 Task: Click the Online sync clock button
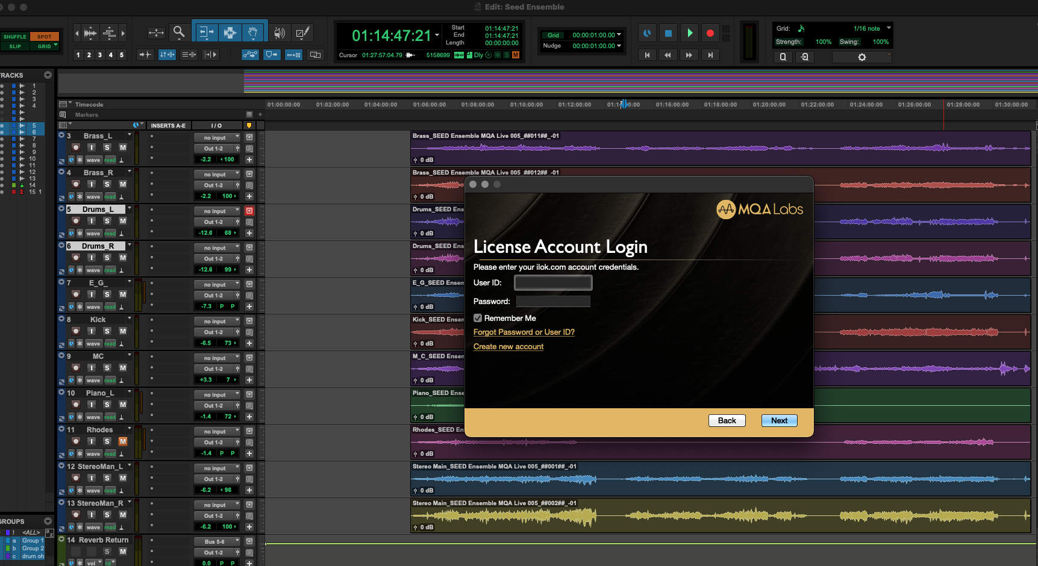coord(647,33)
